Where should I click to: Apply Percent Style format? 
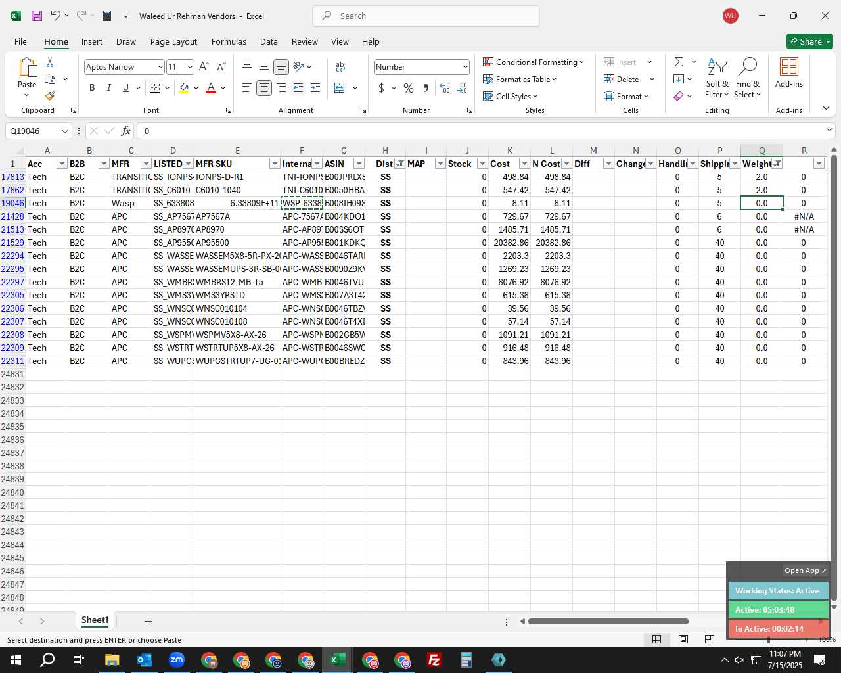click(409, 87)
